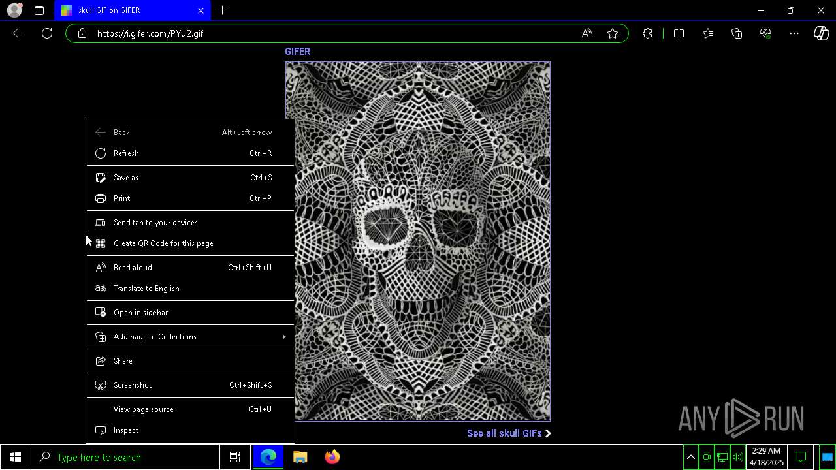Open the volume tray icon
The height and width of the screenshot is (470, 836).
tap(738, 457)
